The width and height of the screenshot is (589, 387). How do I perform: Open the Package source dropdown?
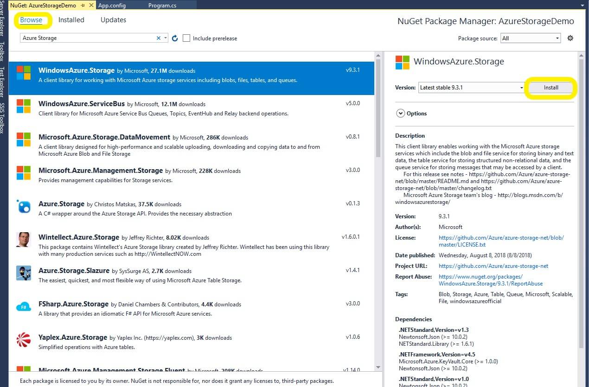coord(531,38)
